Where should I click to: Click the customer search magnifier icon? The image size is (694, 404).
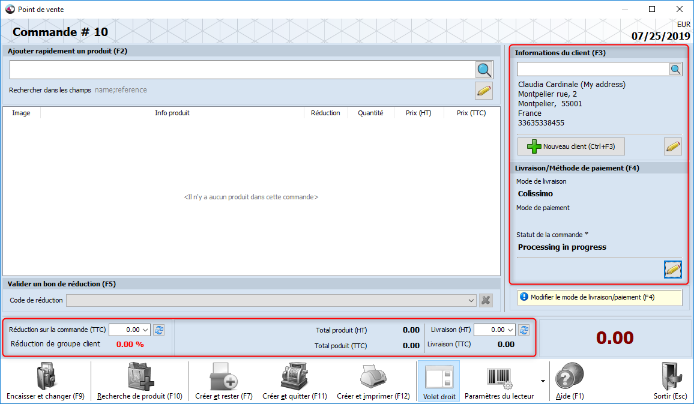pyautogui.click(x=675, y=69)
